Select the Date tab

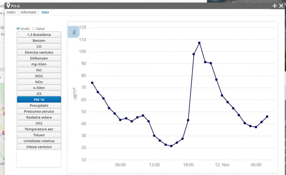(x=45, y=12)
